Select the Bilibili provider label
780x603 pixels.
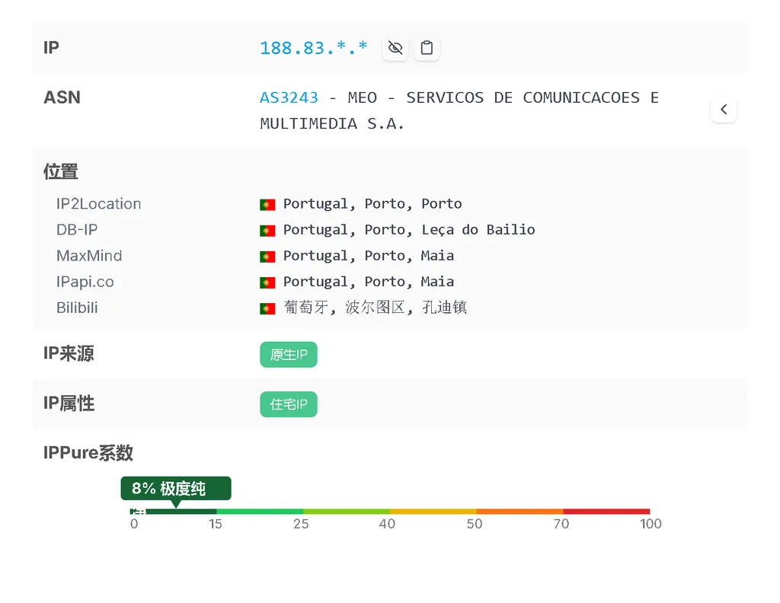coord(77,308)
